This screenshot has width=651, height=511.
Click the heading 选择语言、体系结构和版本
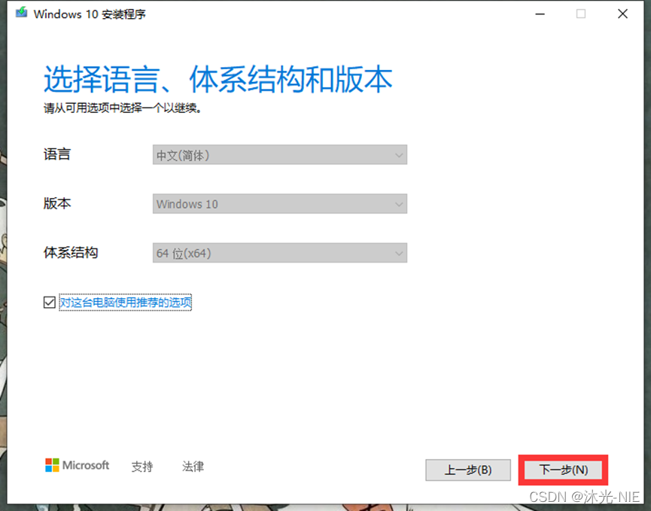(x=218, y=79)
